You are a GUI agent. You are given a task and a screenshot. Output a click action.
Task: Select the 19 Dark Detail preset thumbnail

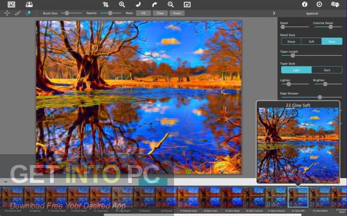click(x=232, y=197)
